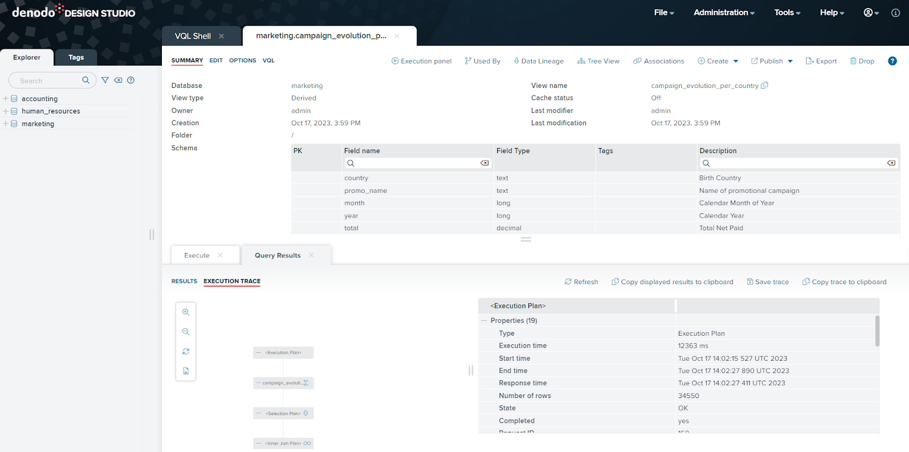Viewport: 909px width, 452px height.
Task: Zoom in on the execution trace diagram
Action: click(186, 312)
